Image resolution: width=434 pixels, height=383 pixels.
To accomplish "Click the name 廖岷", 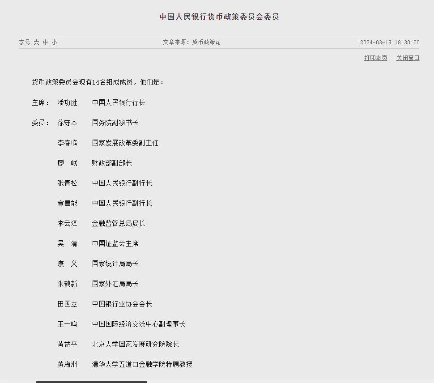I will [x=67, y=163].
